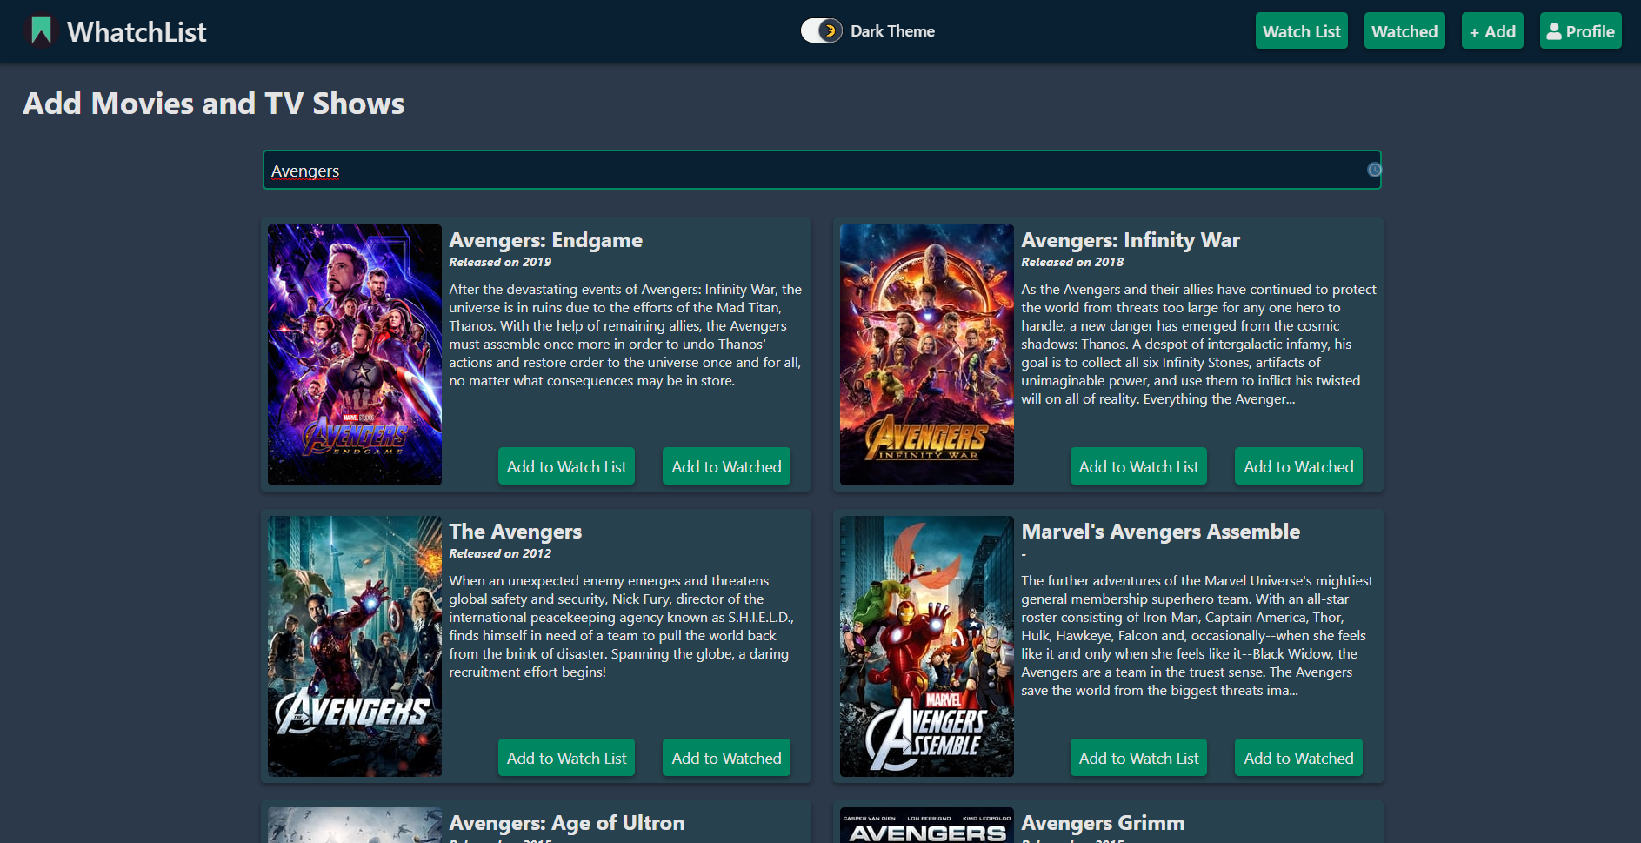Go to the Watched page

click(x=1404, y=31)
